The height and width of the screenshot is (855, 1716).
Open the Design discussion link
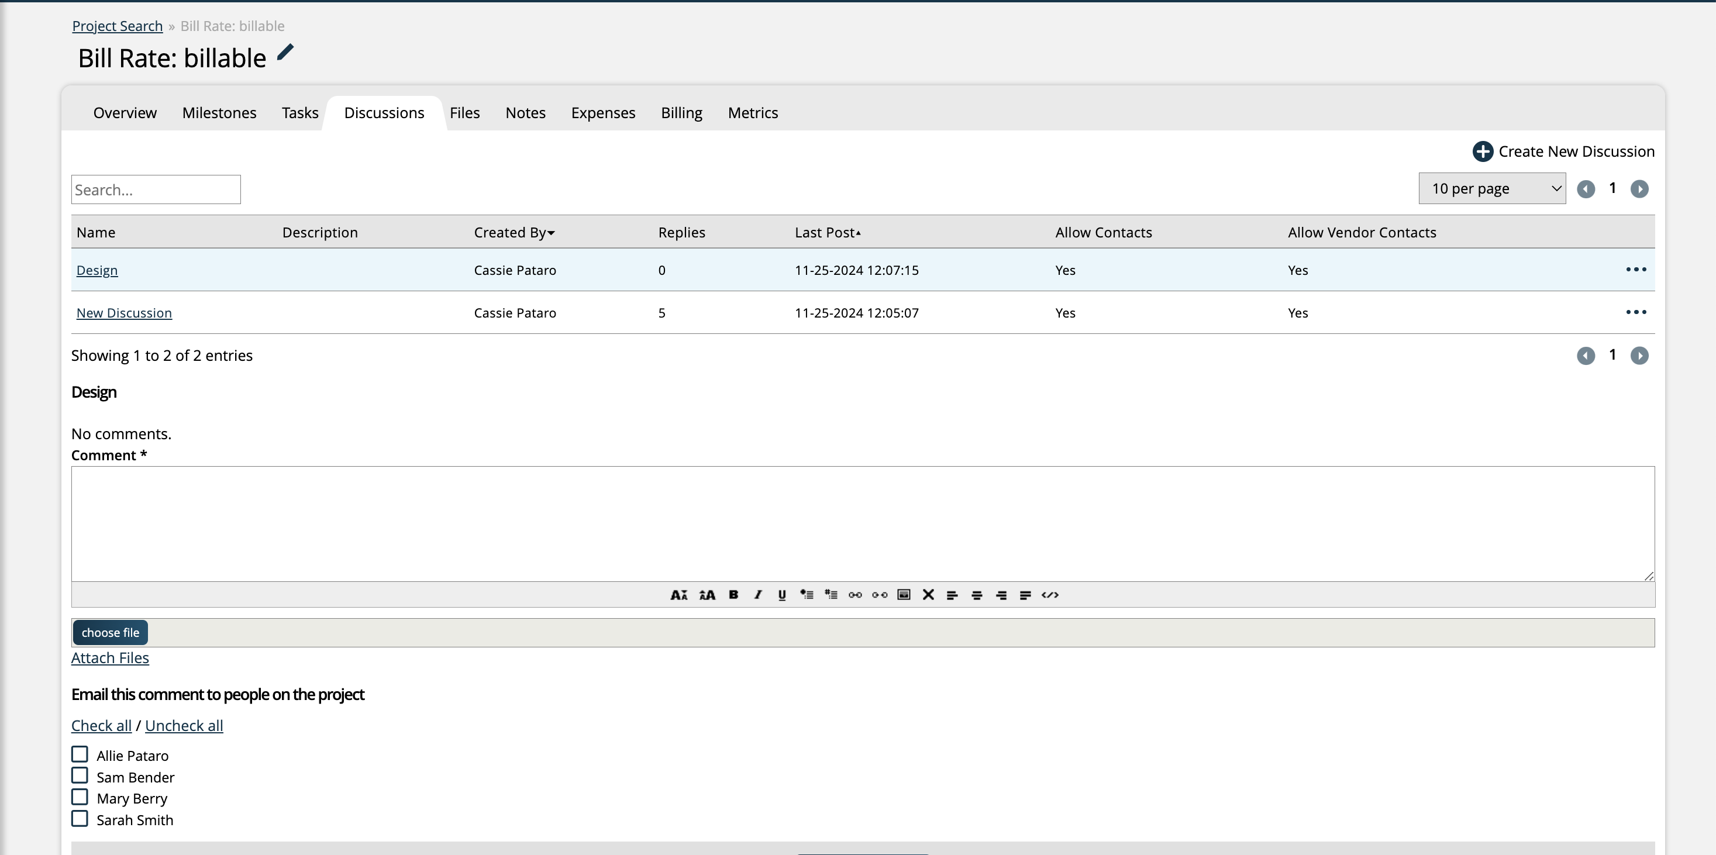pos(97,268)
